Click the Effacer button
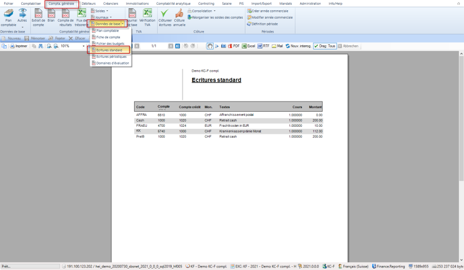Viewport: 464px width, 270px height. 77,39
